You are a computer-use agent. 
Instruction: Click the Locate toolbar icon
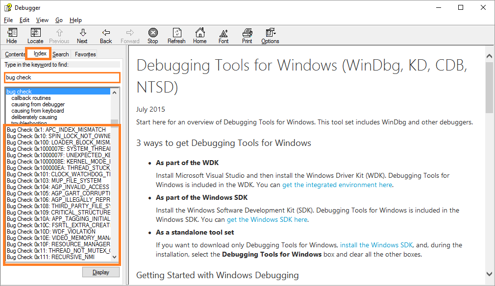(x=35, y=32)
